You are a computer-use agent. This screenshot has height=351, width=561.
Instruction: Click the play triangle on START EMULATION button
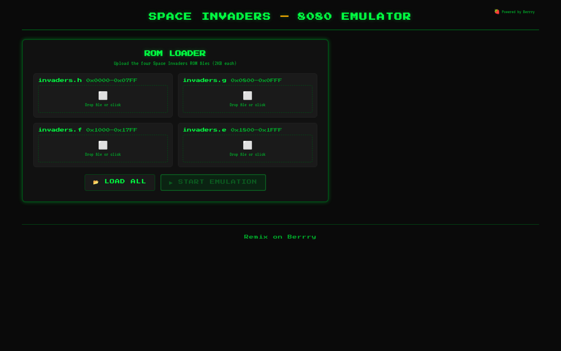pyautogui.click(x=171, y=183)
